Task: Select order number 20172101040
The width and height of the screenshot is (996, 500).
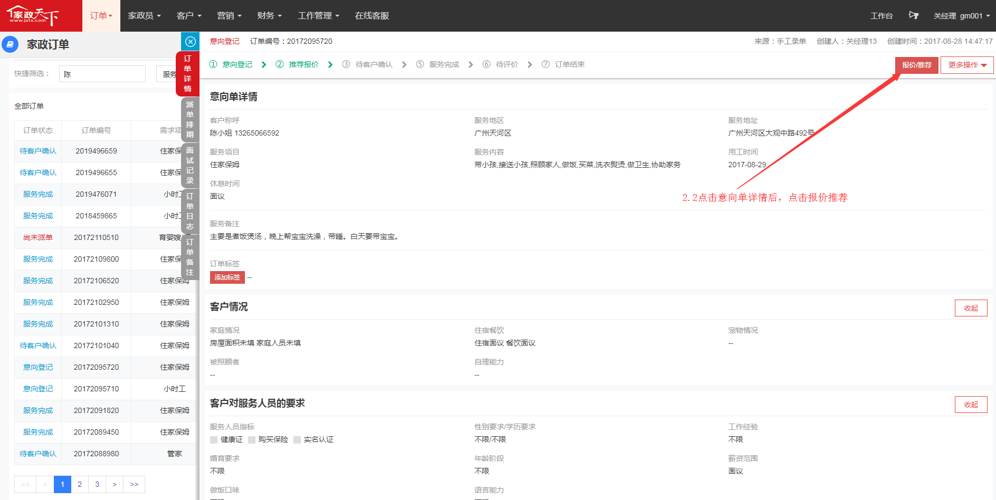Action: pyautogui.click(x=96, y=345)
